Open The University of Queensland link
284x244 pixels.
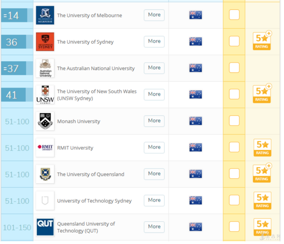pos(91,174)
